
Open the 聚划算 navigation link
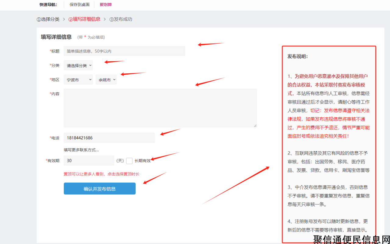[106, 5]
